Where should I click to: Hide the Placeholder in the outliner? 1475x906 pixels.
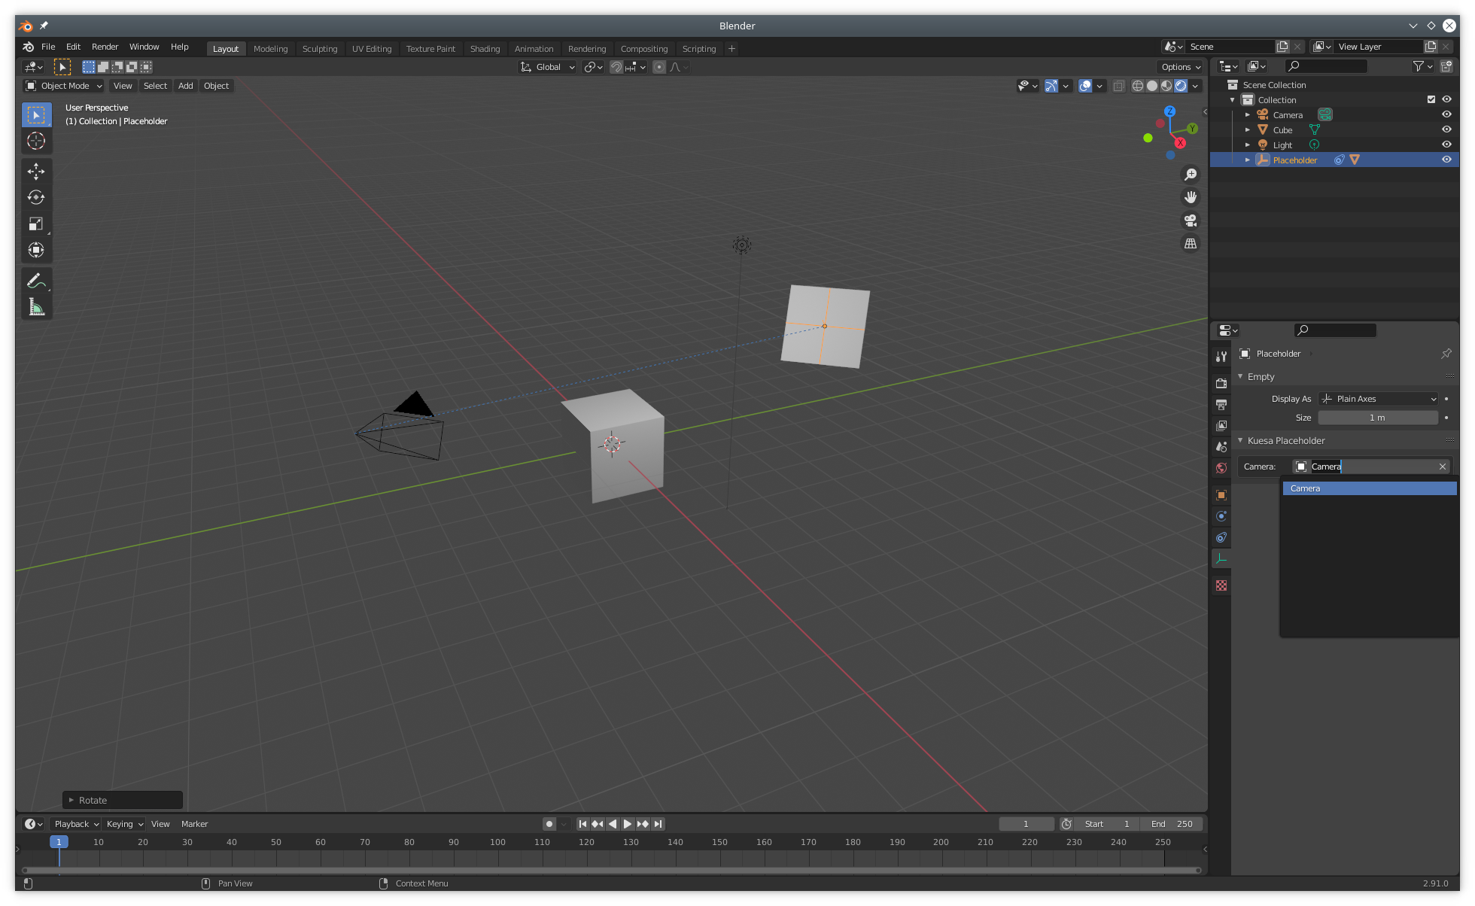tap(1446, 160)
